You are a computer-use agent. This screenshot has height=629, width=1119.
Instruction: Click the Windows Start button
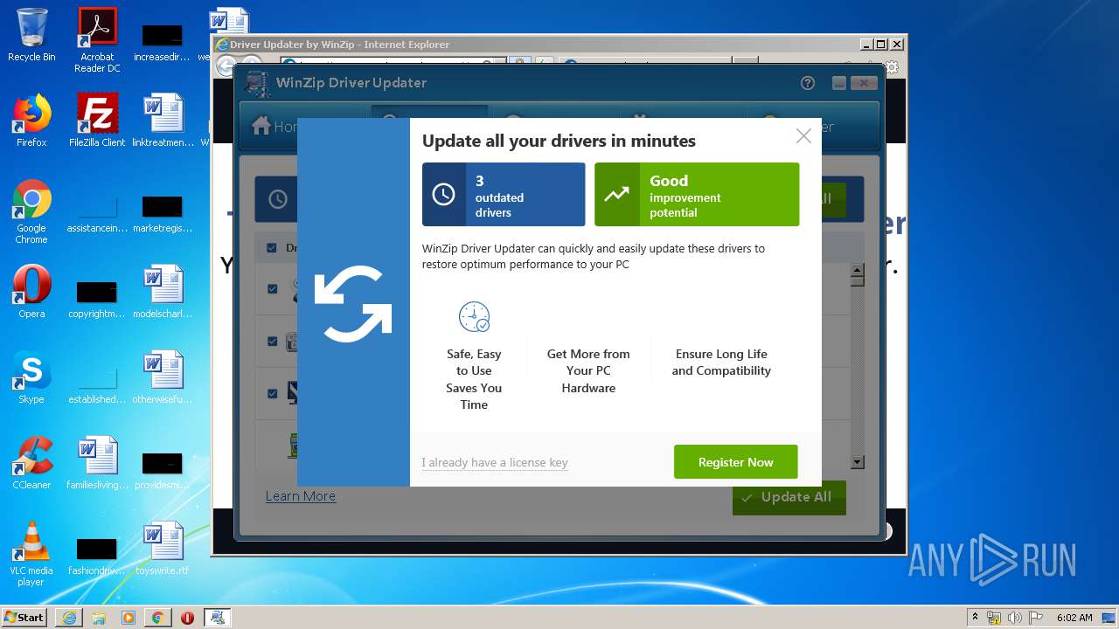pyautogui.click(x=24, y=617)
